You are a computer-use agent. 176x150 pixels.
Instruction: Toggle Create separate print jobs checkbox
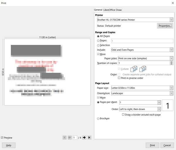(119, 74)
